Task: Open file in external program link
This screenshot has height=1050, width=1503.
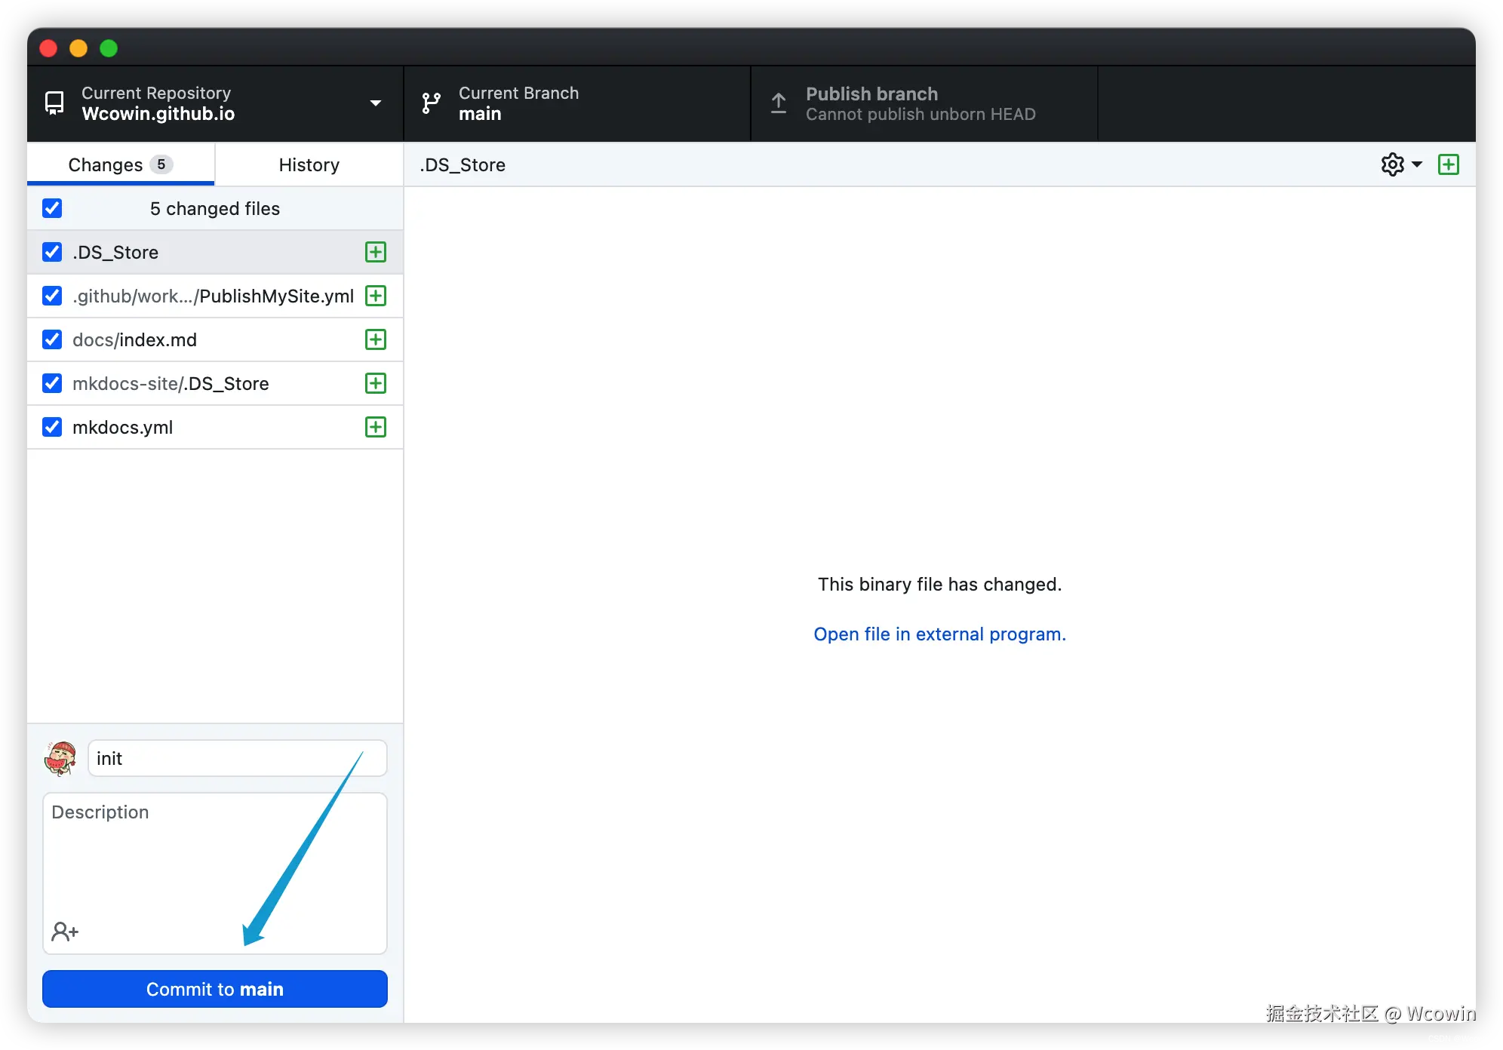Action: [939, 634]
